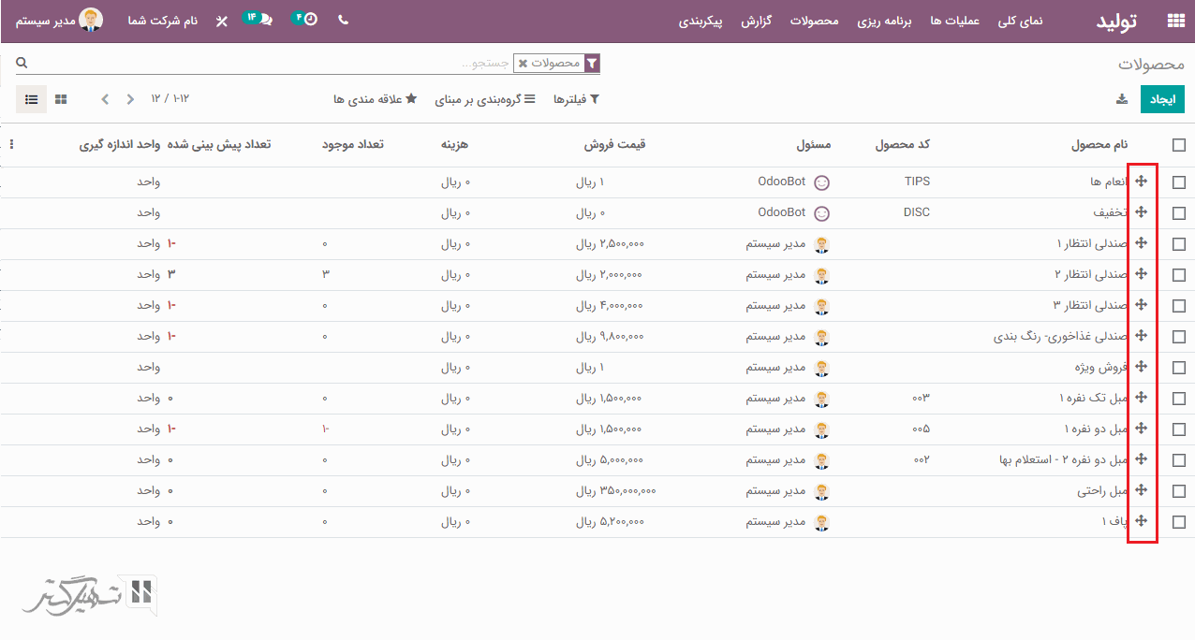The image size is (1195, 640).
Task: Open the نام شرکت شما company switcher
Action: 163,21
